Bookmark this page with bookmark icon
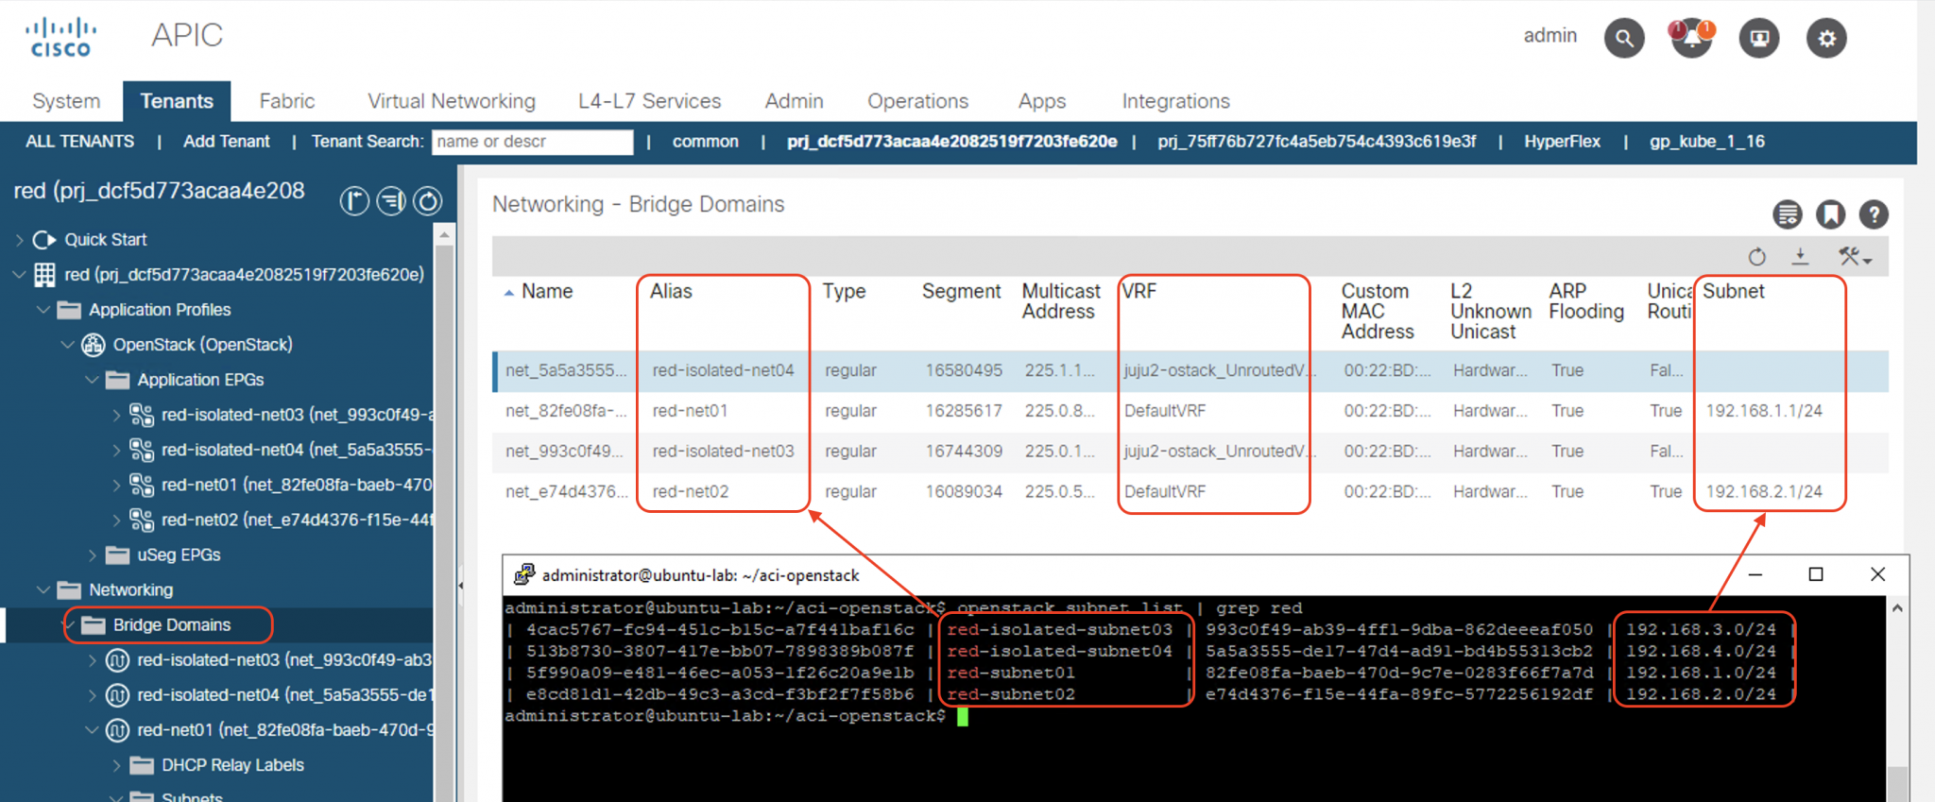 click(x=1830, y=214)
